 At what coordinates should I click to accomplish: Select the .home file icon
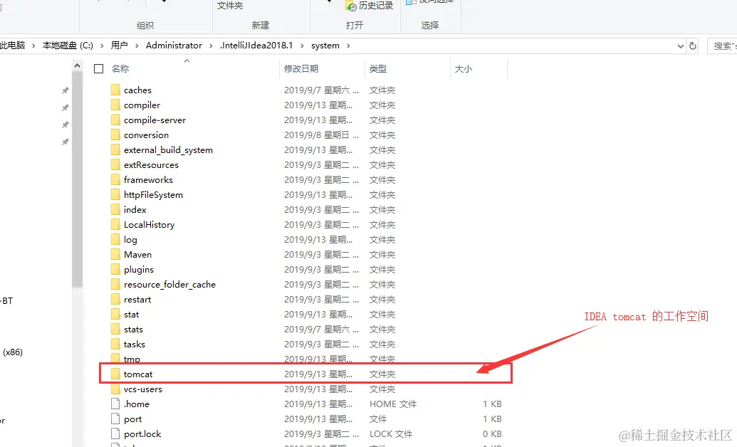point(115,404)
